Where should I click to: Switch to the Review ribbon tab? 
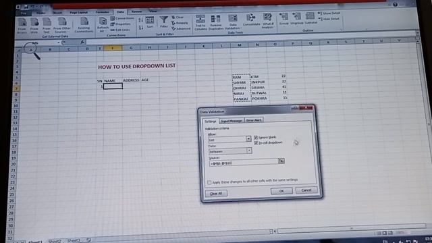tap(136, 11)
